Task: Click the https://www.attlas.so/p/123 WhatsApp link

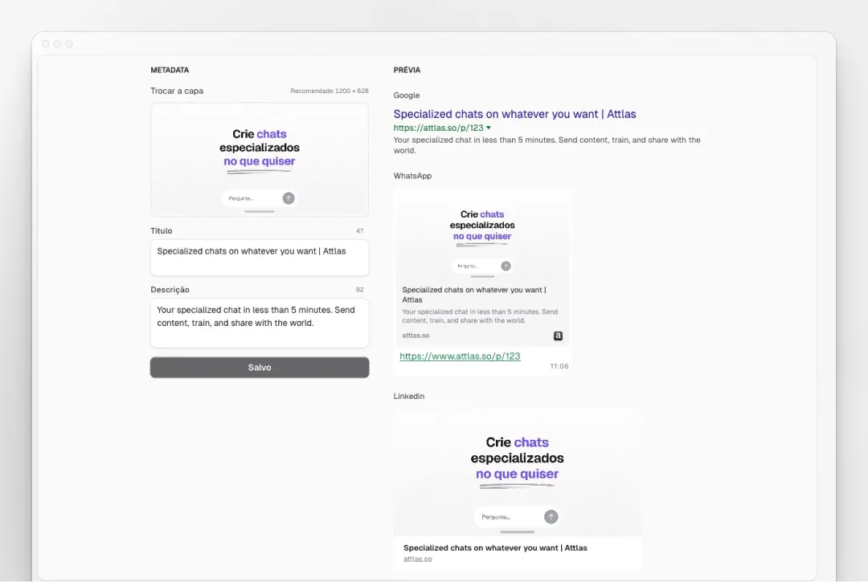Action: pos(460,356)
